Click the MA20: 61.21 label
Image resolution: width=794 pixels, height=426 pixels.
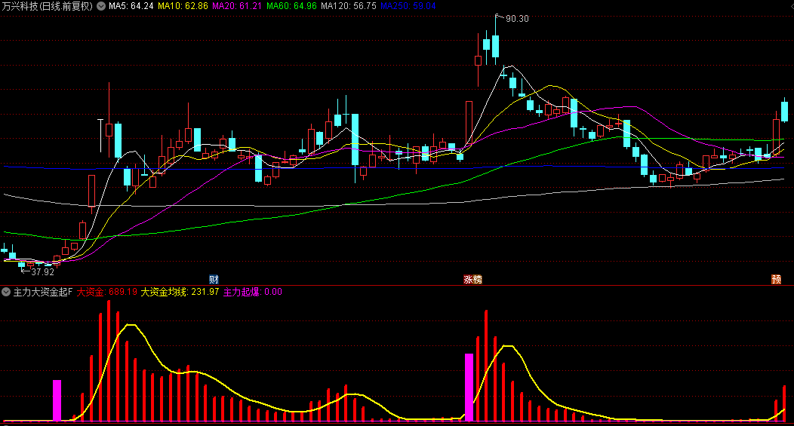[x=237, y=6]
